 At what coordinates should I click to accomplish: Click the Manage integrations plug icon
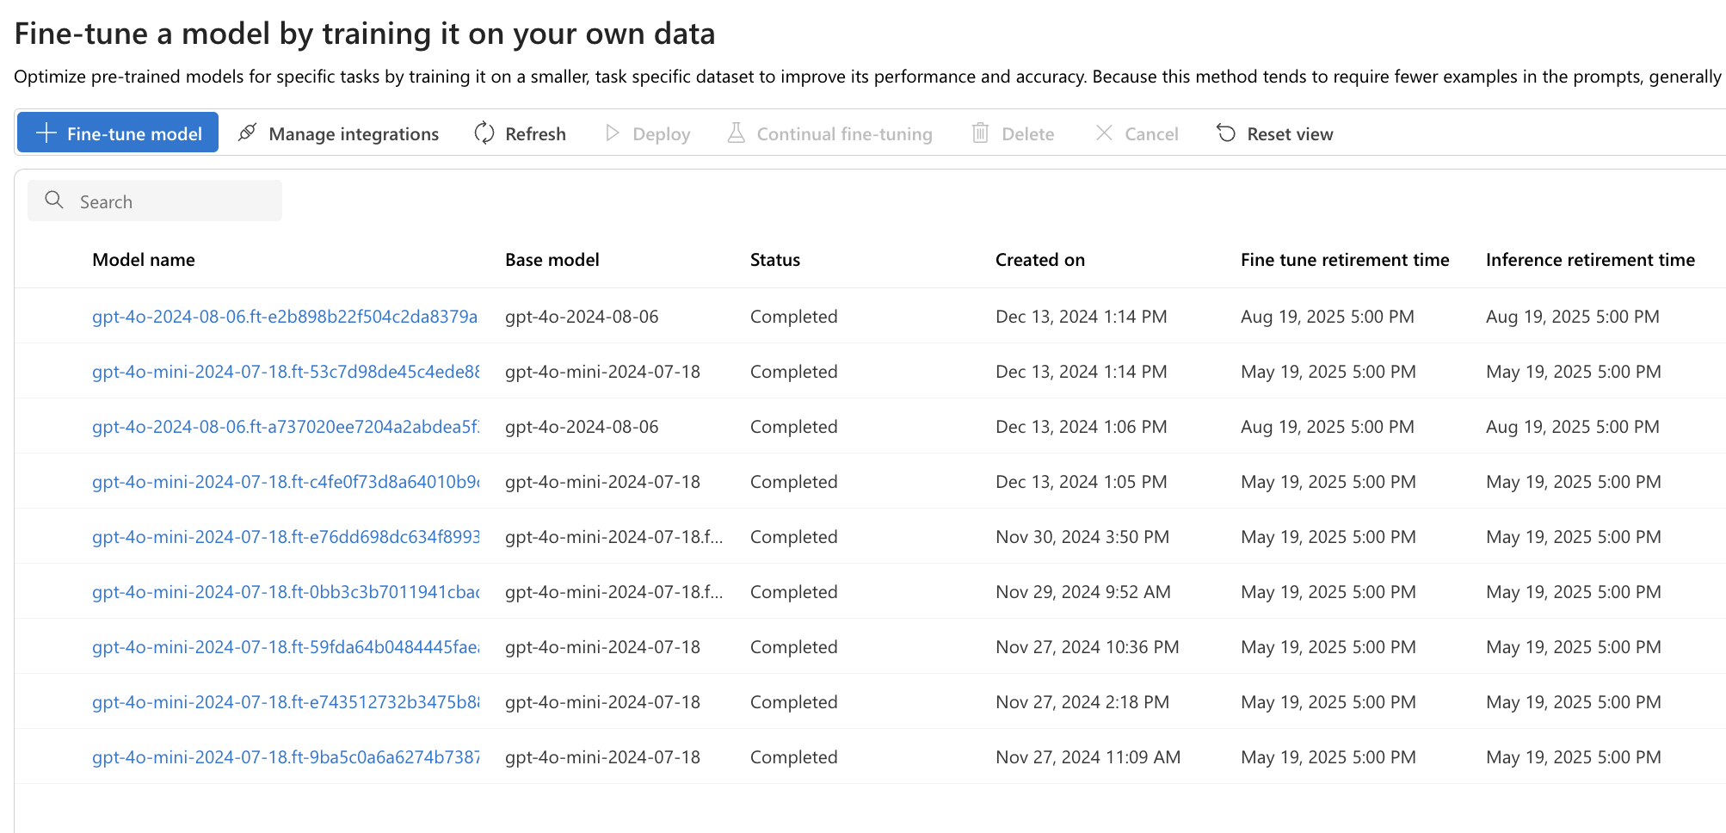(247, 133)
